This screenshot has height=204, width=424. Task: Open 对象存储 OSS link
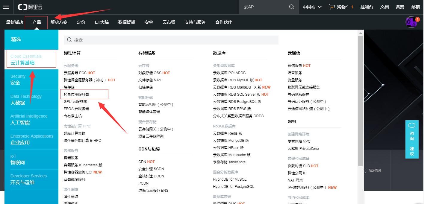[150, 73]
